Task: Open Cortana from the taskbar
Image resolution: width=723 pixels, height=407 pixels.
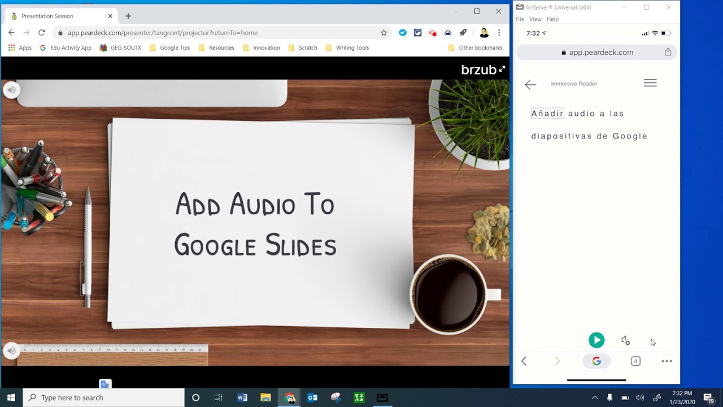Action: pos(195,397)
